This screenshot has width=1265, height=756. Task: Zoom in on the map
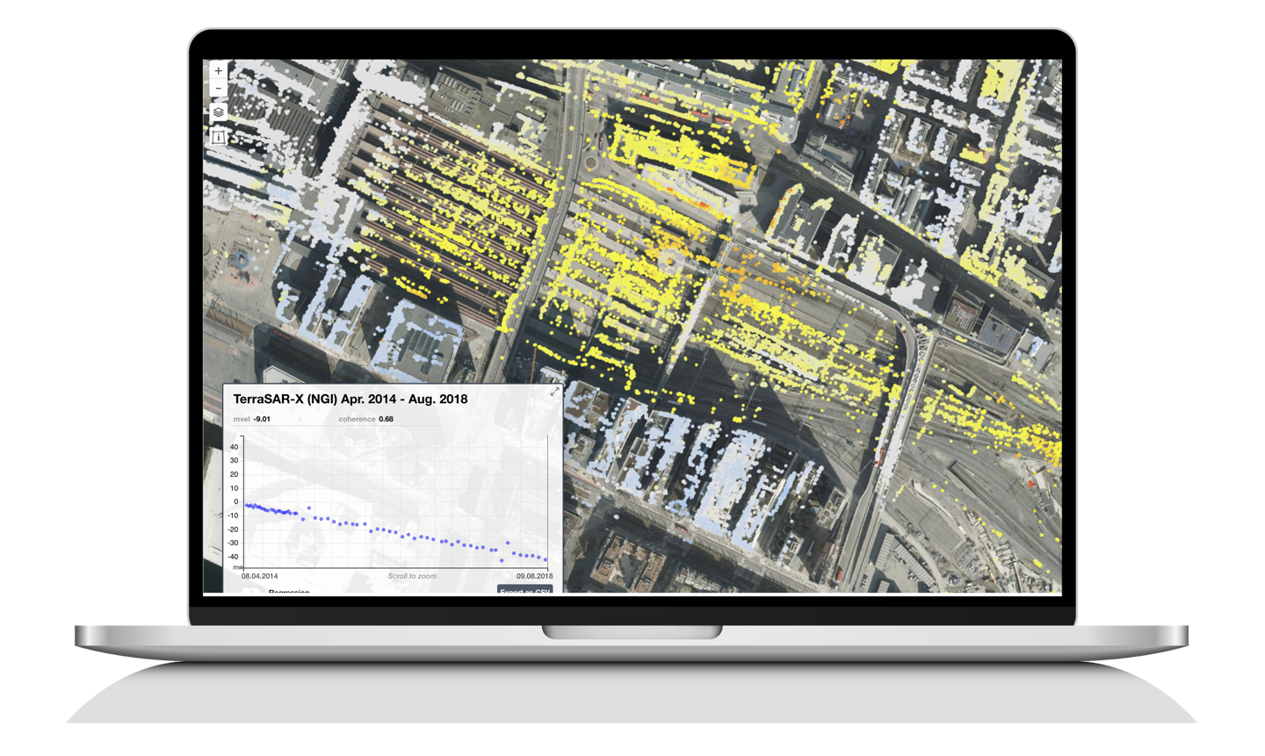218,71
